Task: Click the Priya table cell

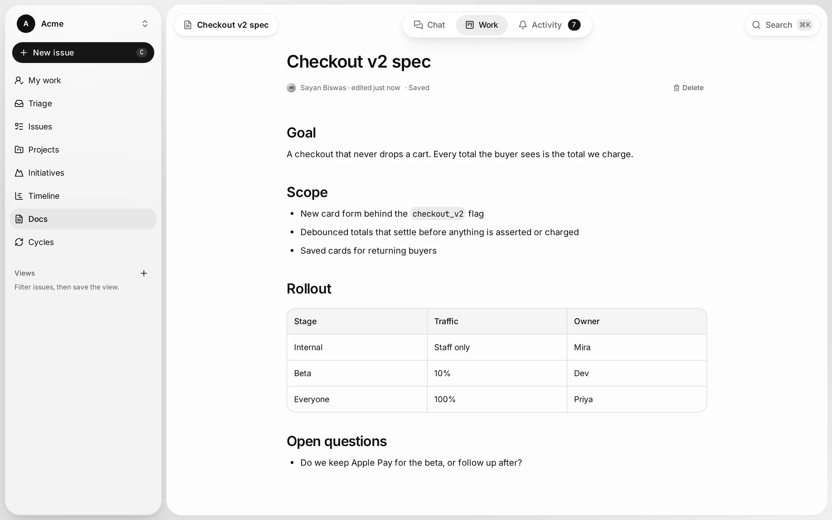Action: point(637,399)
